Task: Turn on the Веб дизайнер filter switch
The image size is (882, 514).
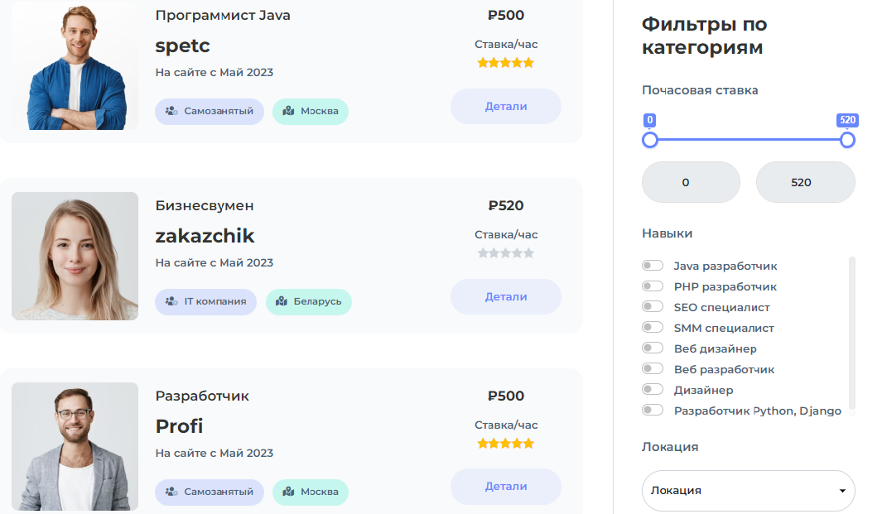Action: pyautogui.click(x=653, y=348)
